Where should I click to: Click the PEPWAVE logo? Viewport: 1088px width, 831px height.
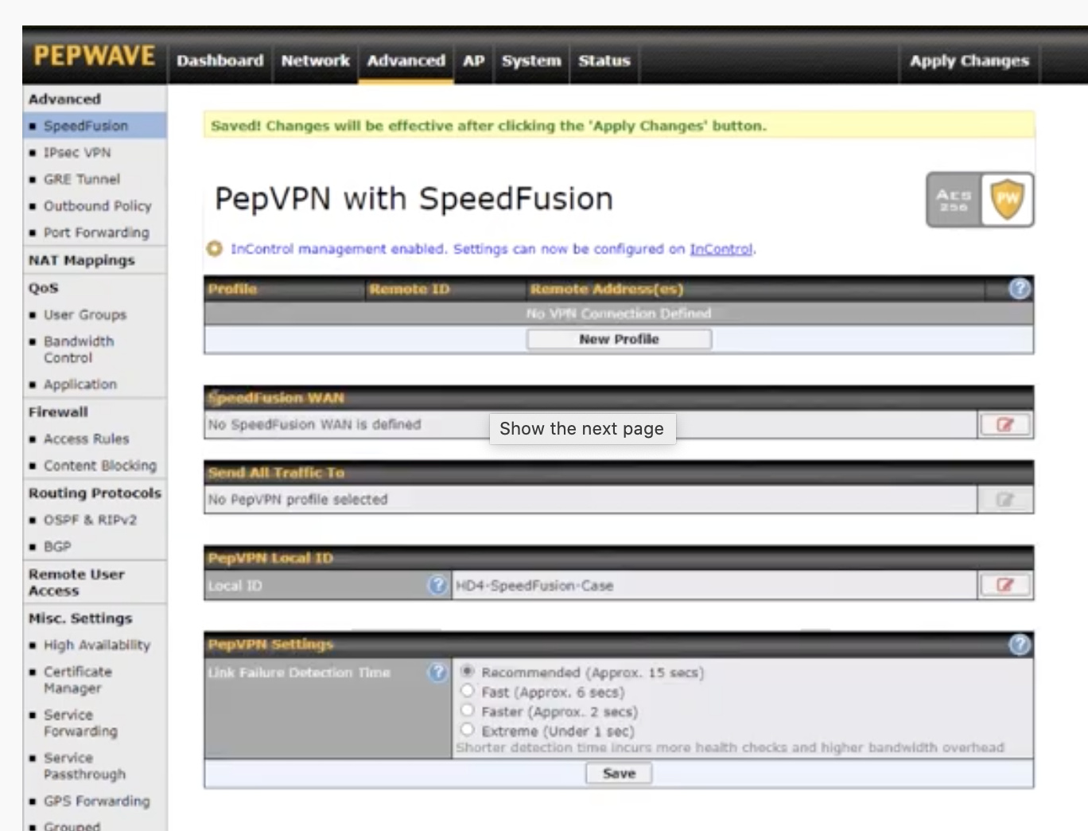click(x=94, y=56)
